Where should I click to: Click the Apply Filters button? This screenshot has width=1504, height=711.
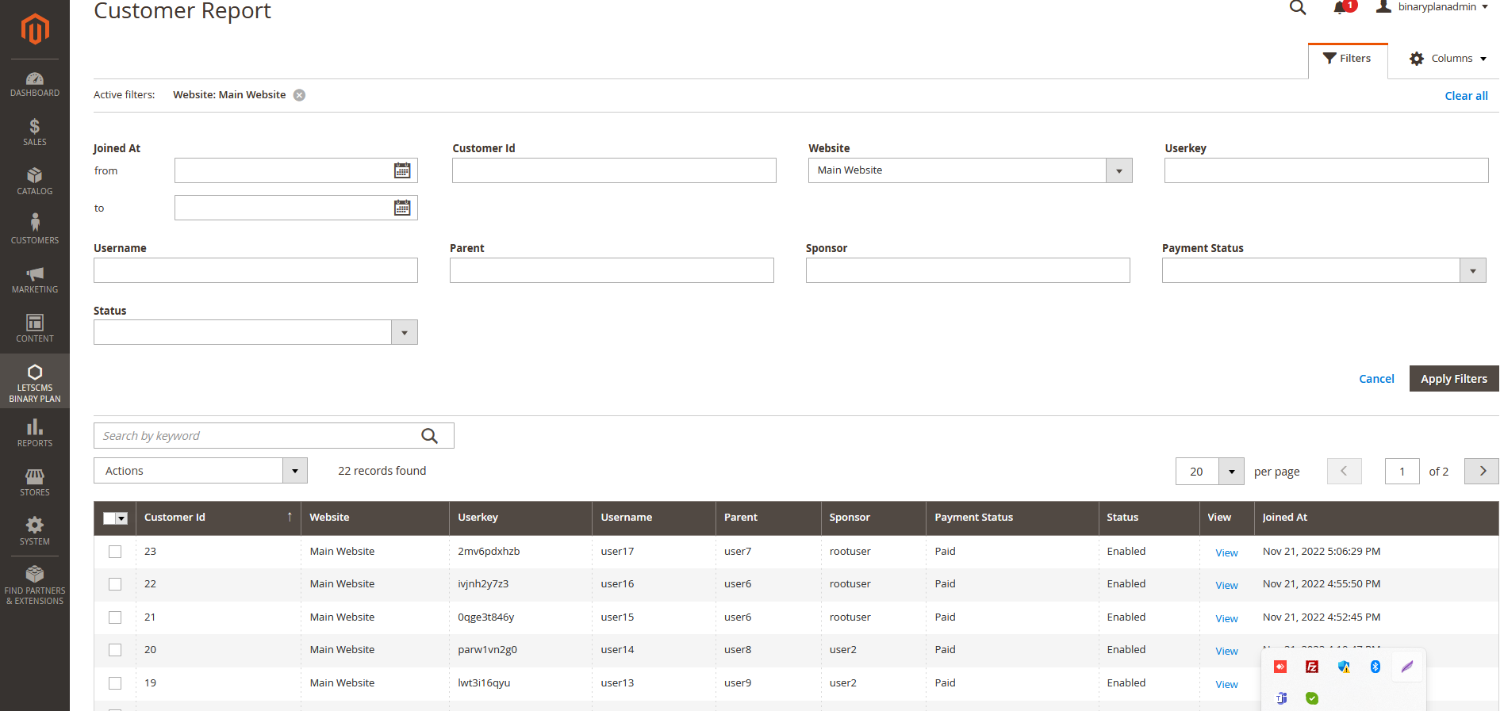pos(1453,379)
